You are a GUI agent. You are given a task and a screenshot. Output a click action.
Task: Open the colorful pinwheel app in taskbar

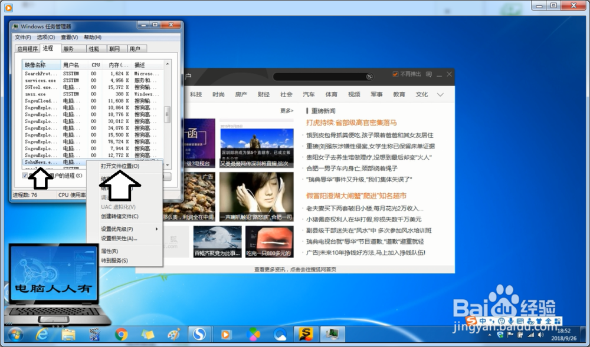click(x=253, y=334)
